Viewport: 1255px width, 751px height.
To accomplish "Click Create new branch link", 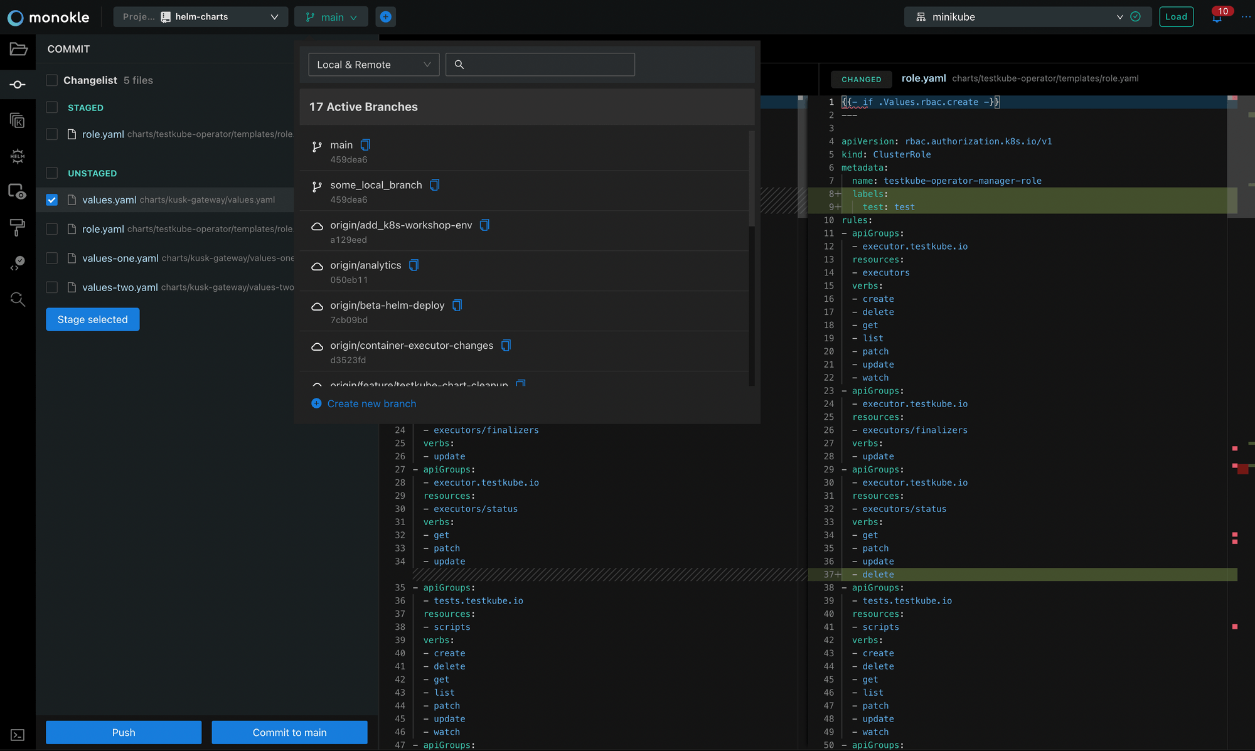I will coord(371,403).
